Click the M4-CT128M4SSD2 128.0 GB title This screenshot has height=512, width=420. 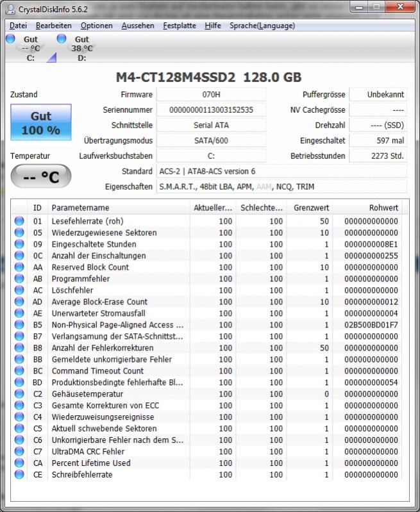209,78
